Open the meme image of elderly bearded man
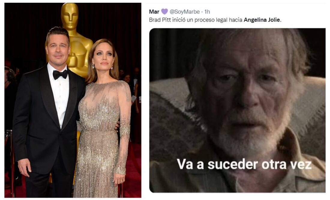Screen dimensions: 330x200 click(x=237, y=110)
